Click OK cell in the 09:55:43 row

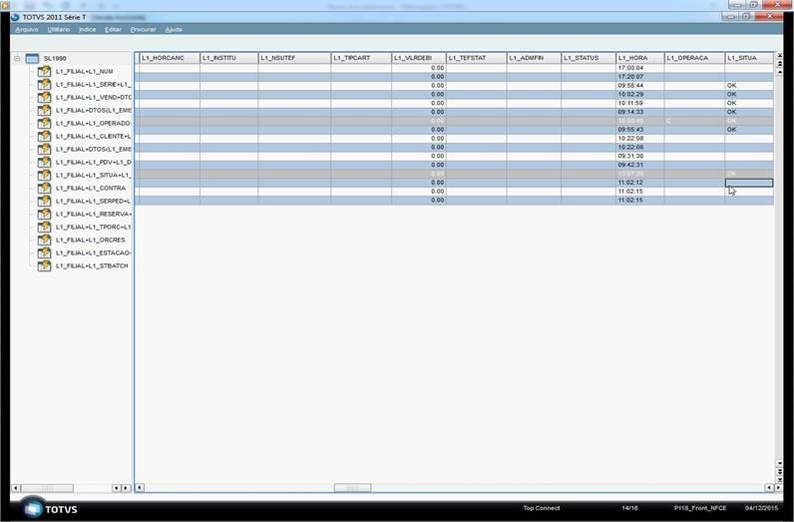pyautogui.click(x=749, y=130)
